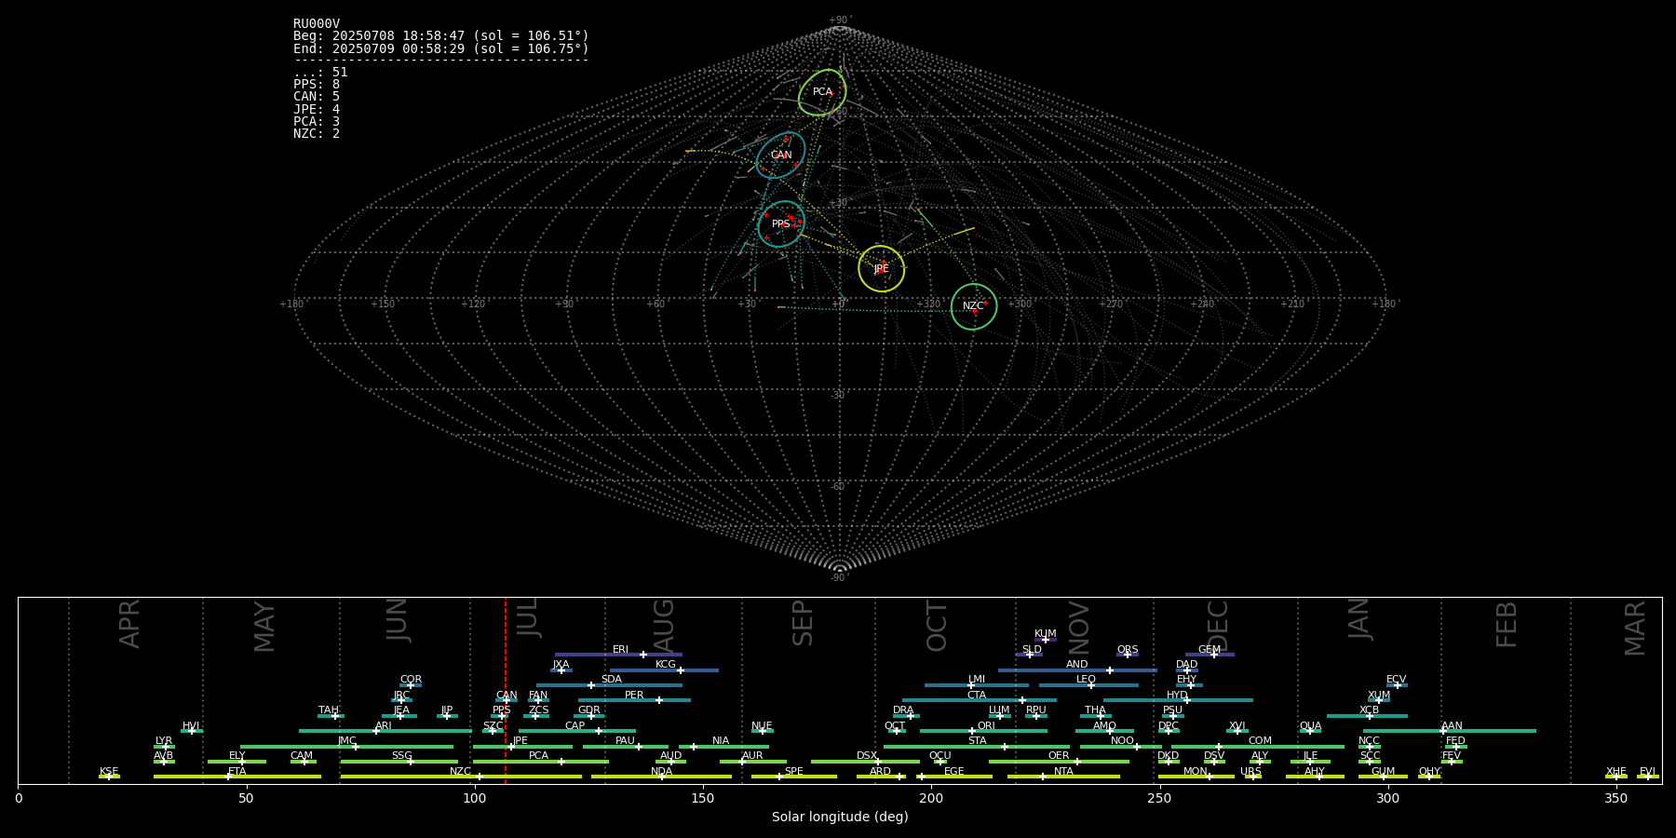
Task: Click the 'CAN: 5' count in legend
Action: [x=317, y=97]
